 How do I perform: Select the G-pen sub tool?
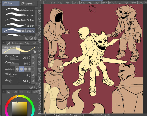pos(19,25)
